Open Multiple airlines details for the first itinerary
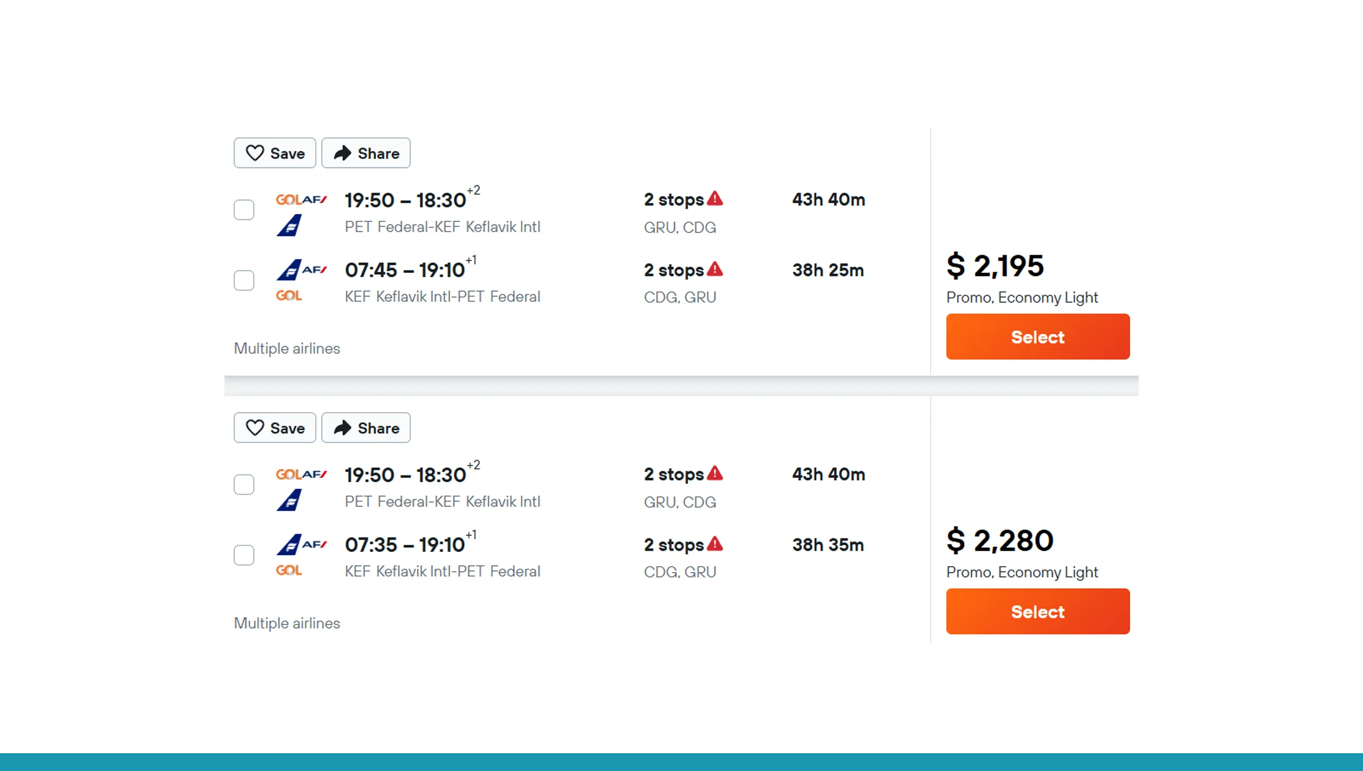Image resolution: width=1363 pixels, height=771 pixels. pyautogui.click(x=286, y=348)
